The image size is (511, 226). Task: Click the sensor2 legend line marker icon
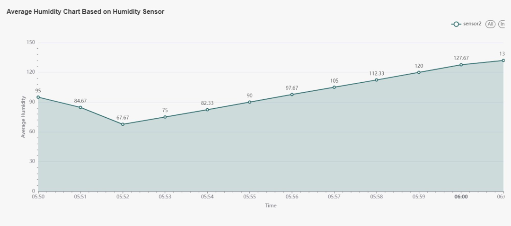coord(456,24)
